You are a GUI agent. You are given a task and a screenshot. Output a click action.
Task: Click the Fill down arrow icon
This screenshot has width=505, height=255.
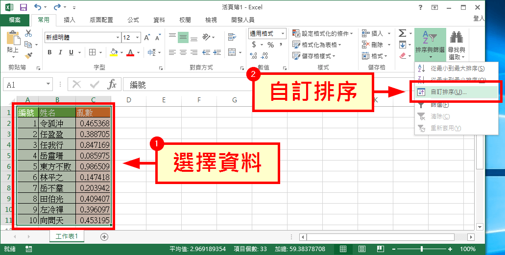coord(402,45)
